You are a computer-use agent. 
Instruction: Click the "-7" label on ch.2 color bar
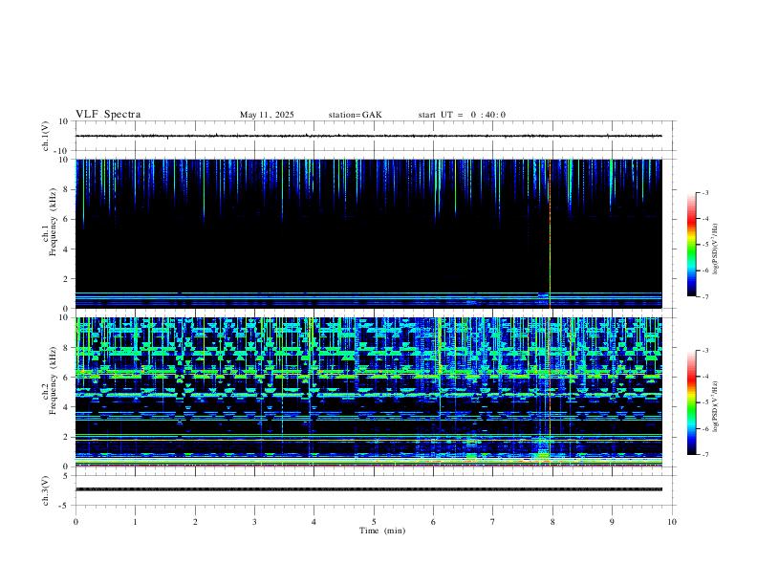click(704, 455)
